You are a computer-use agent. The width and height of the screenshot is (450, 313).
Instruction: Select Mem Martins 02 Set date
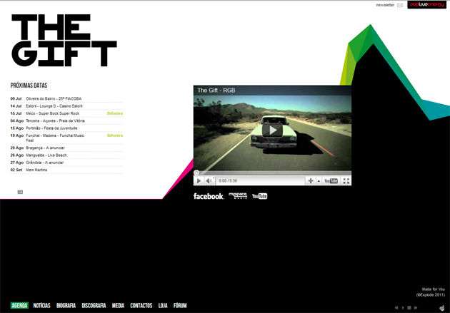66,170
